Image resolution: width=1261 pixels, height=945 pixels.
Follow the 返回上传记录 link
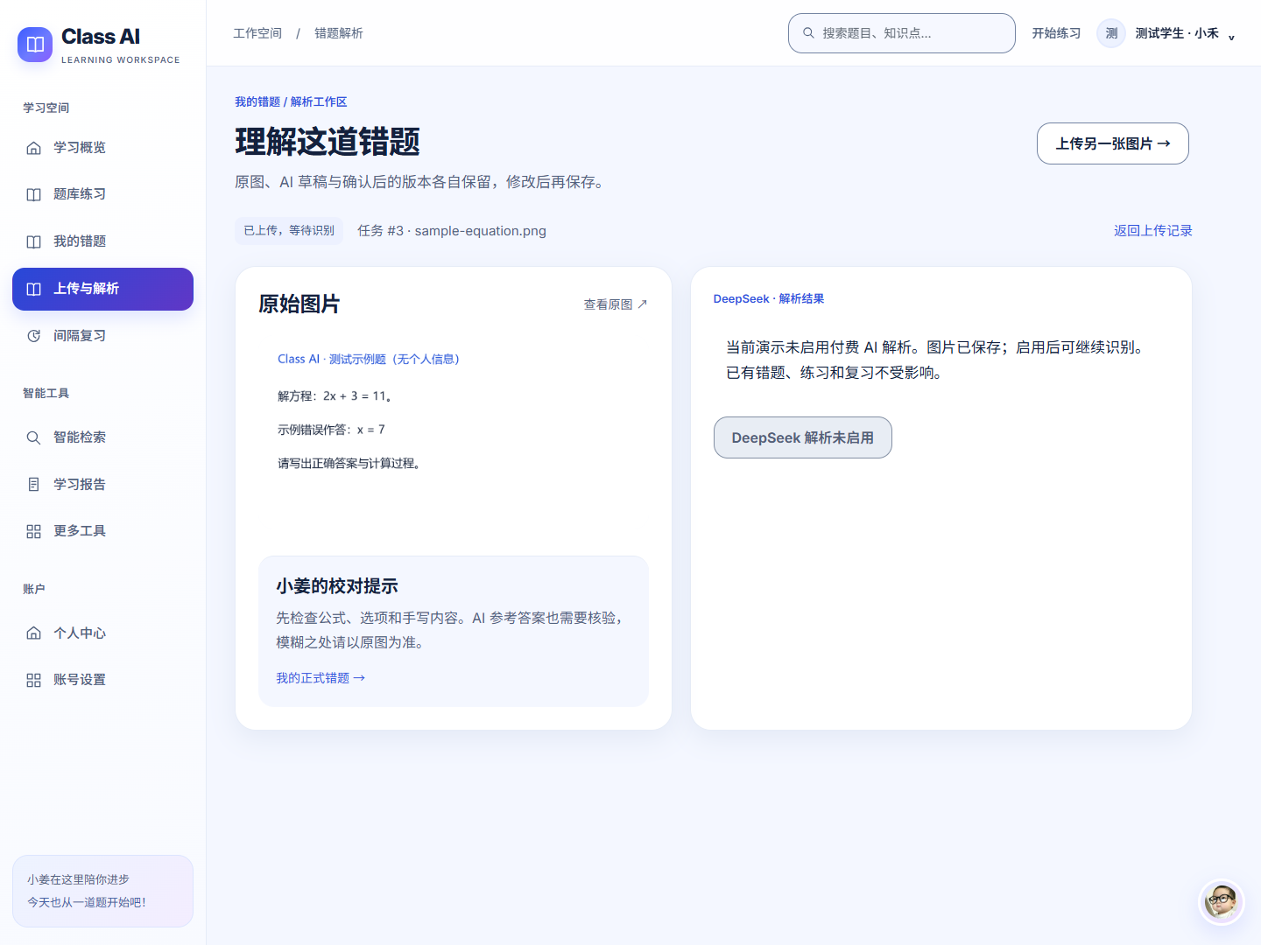point(1152,231)
